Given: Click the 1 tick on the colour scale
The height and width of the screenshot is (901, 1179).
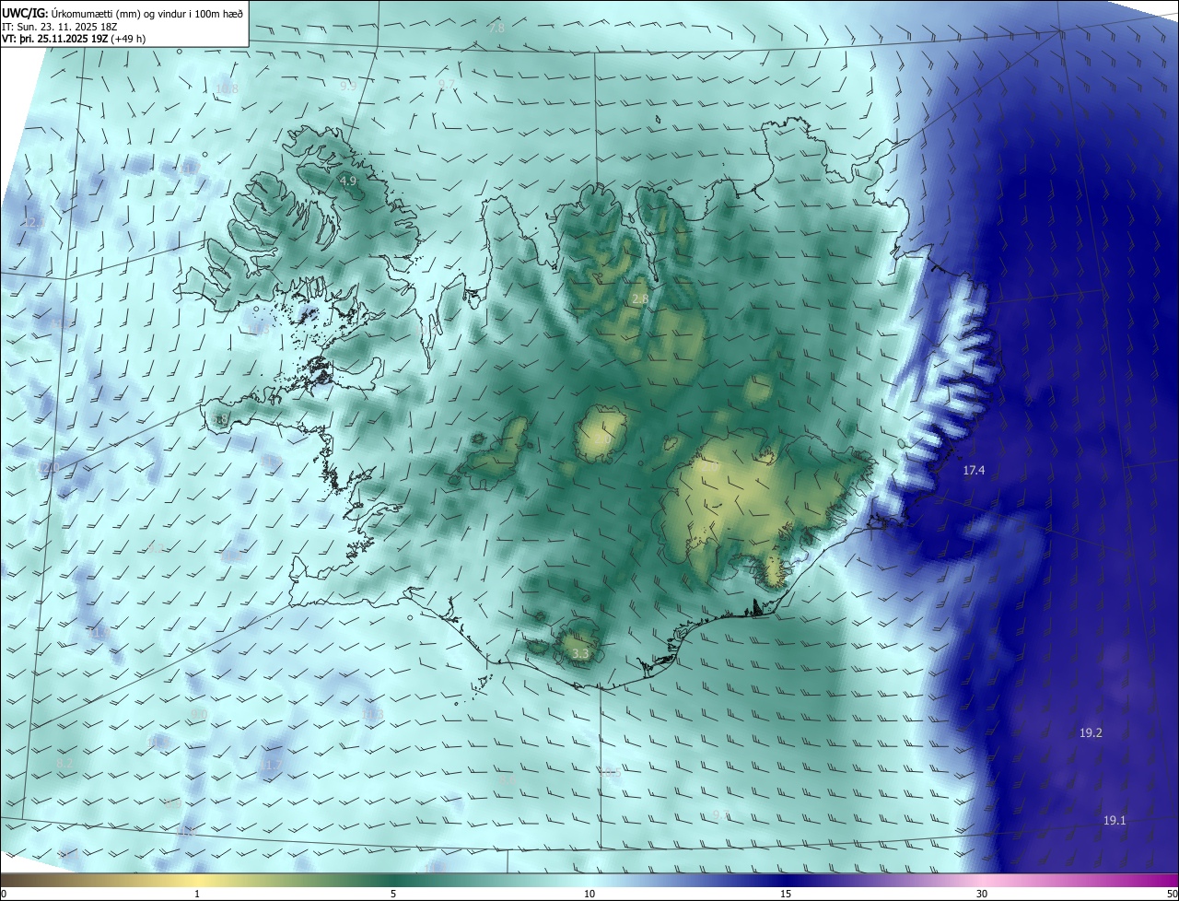Looking at the screenshot, I should pyautogui.click(x=197, y=895).
